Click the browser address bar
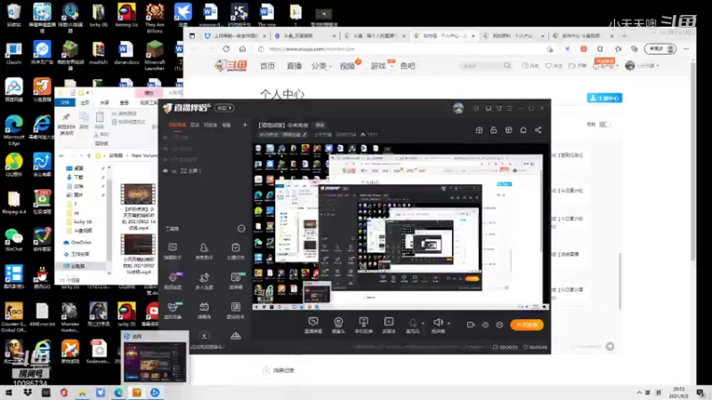 click(x=404, y=49)
